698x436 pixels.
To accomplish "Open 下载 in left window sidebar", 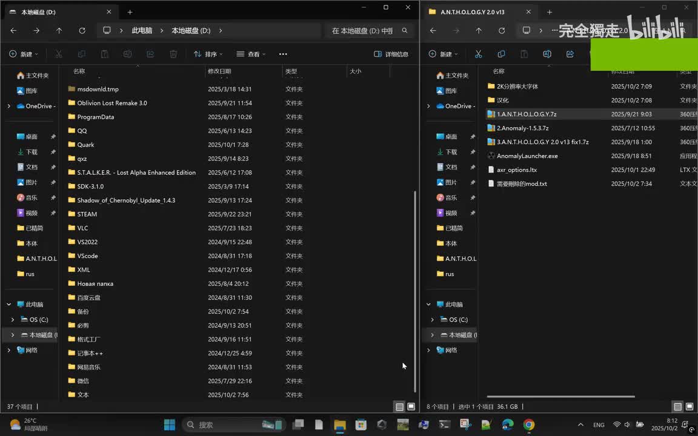I will click(x=32, y=152).
